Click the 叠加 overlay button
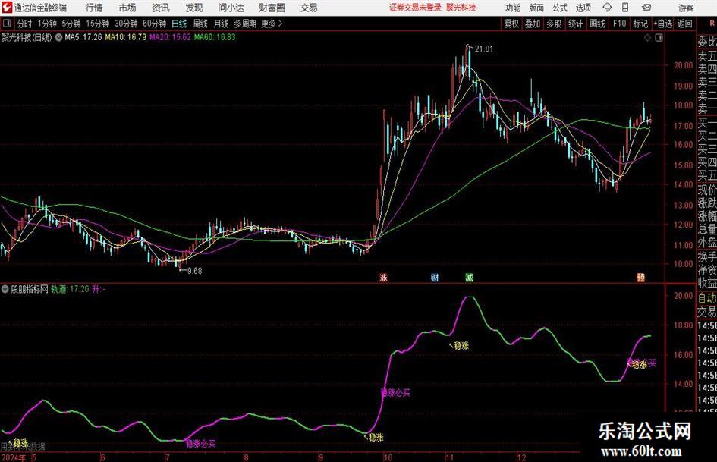Viewport: 717px width, 462px height. (x=533, y=24)
